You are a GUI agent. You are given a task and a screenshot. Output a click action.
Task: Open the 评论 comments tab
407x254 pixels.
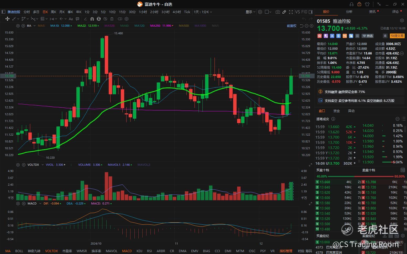(395, 12)
